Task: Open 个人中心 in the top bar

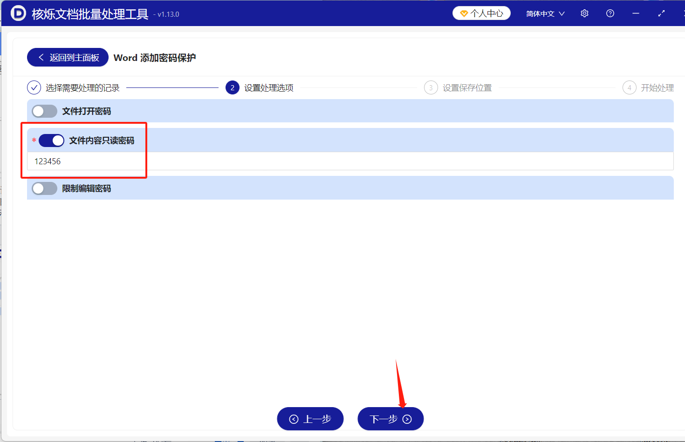Action: pyautogui.click(x=481, y=13)
